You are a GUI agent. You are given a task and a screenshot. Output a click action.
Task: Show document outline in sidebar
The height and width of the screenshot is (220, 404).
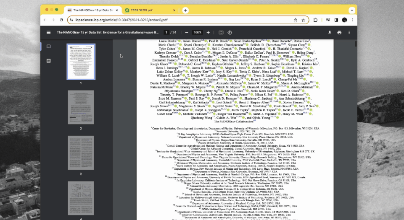click(48, 61)
